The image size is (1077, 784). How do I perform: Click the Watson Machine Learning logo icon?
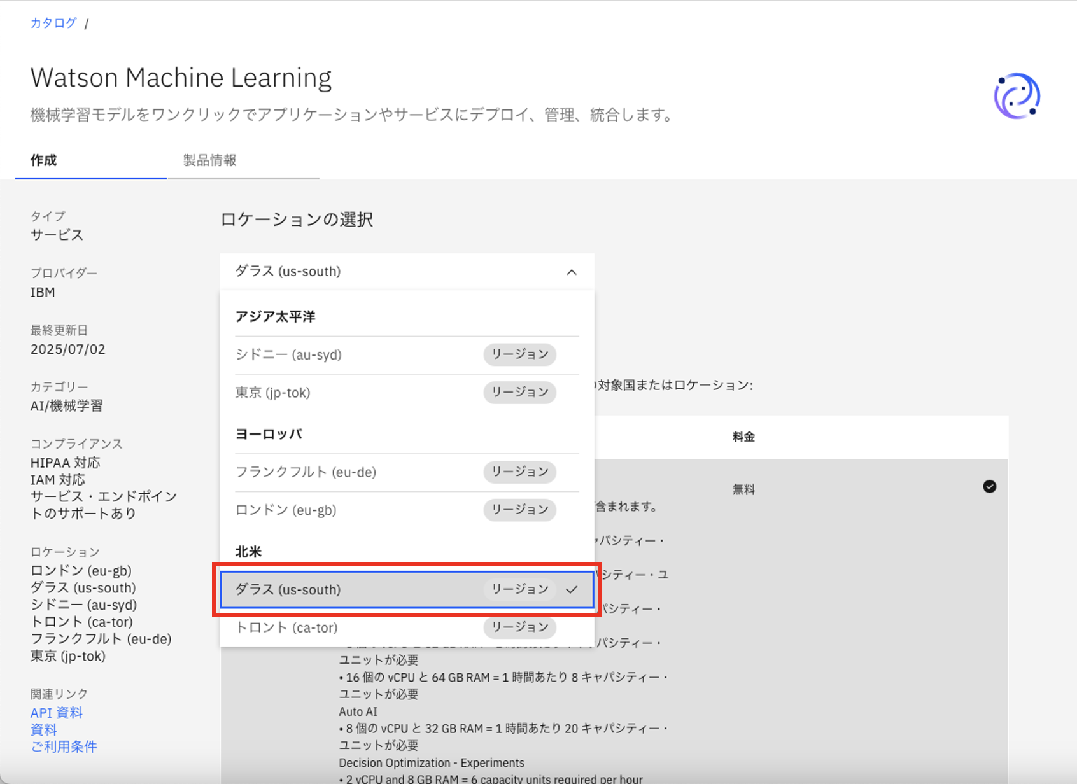[1017, 96]
